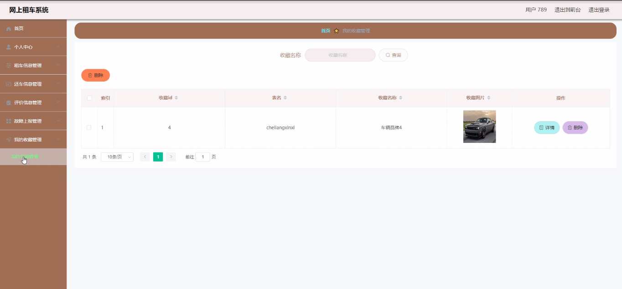Click the star icon in the breadcrumb bar
This screenshot has width=622, height=289.
(337, 31)
